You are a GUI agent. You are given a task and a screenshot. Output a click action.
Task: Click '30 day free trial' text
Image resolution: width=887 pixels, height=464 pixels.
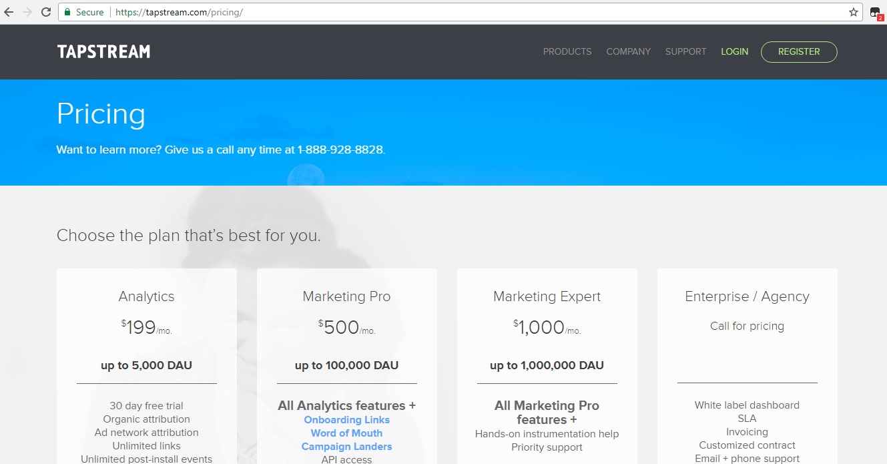click(146, 406)
